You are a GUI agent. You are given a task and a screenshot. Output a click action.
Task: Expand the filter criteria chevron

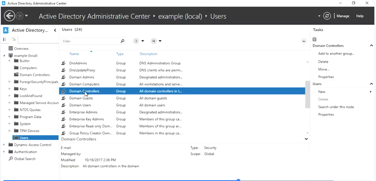304,41
